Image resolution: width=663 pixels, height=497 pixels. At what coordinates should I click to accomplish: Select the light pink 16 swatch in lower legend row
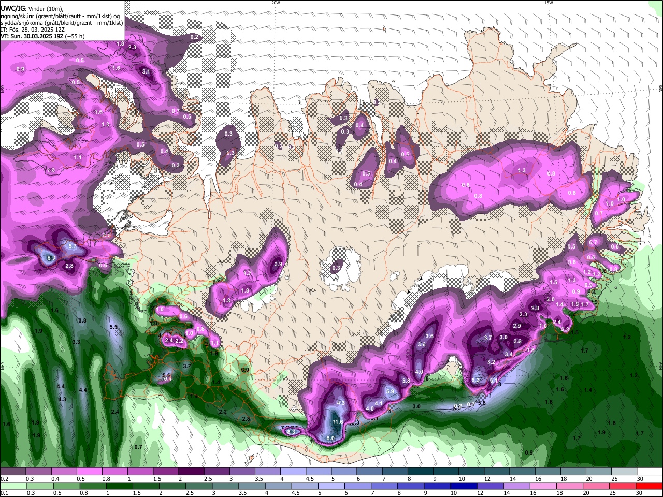[543, 486]
